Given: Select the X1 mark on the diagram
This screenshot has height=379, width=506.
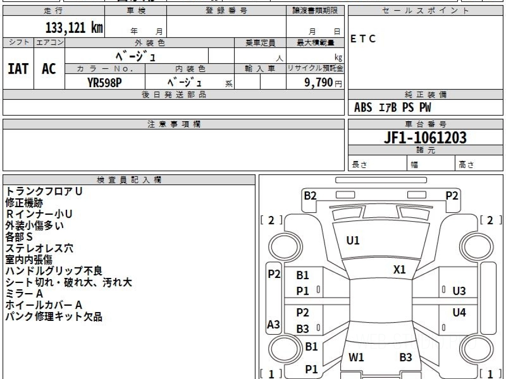Looking at the screenshot, I should click(x=399, y=270).
